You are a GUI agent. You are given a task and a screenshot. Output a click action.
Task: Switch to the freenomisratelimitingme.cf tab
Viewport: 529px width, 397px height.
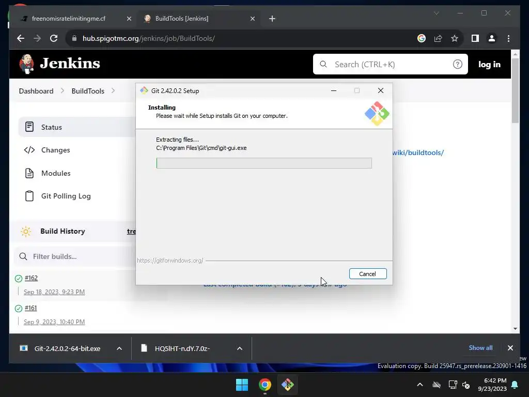click(69, 19)
